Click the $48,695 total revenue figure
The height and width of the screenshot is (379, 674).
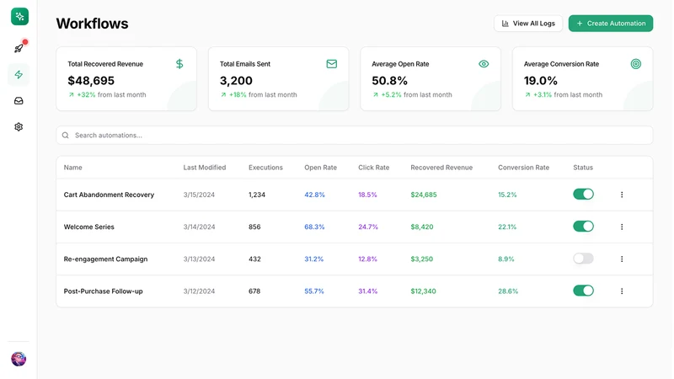(91, 80)
